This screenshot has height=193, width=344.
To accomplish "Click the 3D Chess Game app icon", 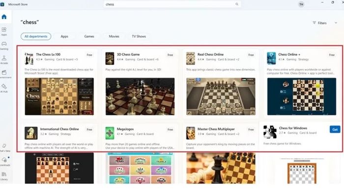I will (x=110, y=58).
